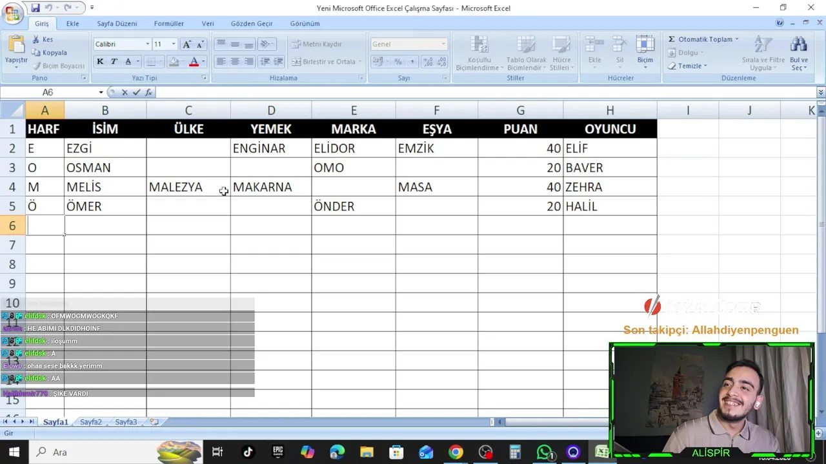
Task: Click the cell with ÖNDER
Action: pos(354,206)
